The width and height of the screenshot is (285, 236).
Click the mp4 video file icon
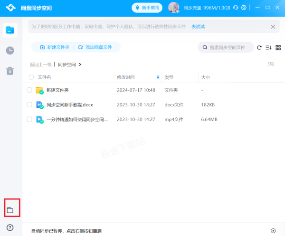[39, 120]
